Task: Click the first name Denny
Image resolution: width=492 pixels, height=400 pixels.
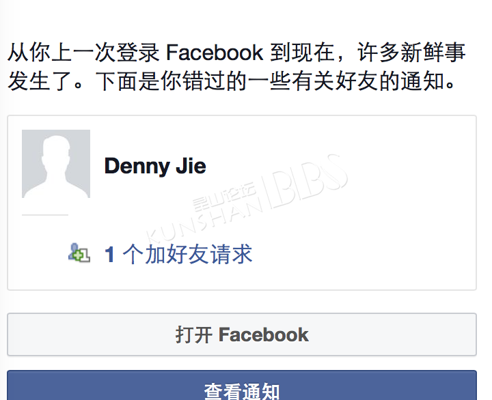Action: (137, 167)
